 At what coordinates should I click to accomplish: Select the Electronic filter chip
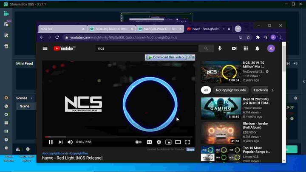pyautogui.click(x=260, y=90)
